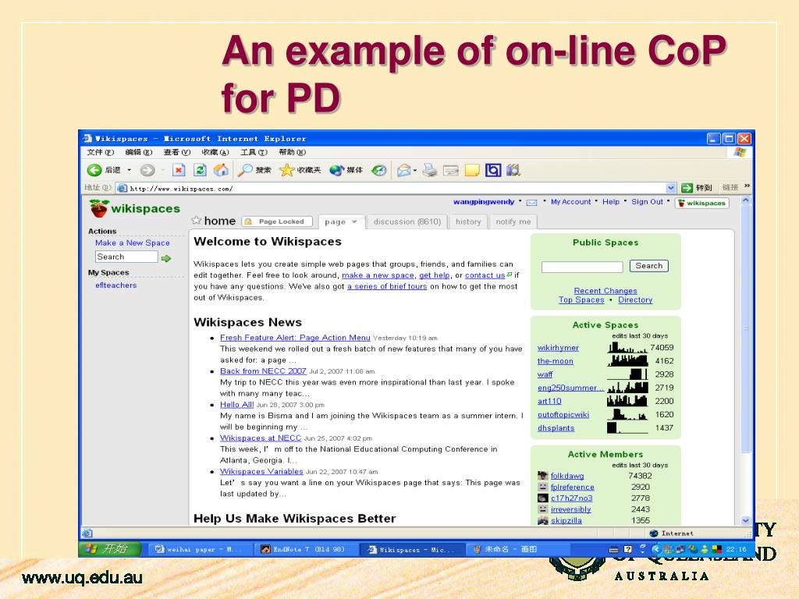The height and width of the screenshot is (599, 799).
Task: Expand the mail toolbar dropdown arrow
Action: click(x=415, y=170)
